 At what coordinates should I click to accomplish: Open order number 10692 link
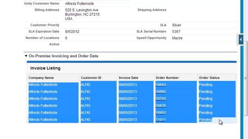click(x=161, y=92)
